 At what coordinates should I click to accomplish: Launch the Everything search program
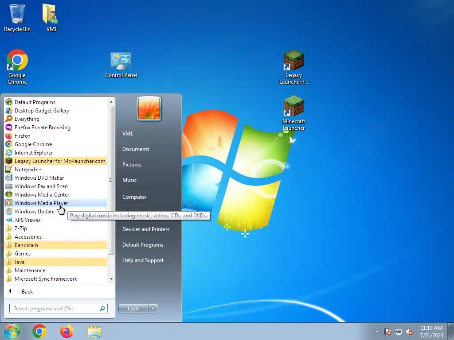(x=56, y=119)
